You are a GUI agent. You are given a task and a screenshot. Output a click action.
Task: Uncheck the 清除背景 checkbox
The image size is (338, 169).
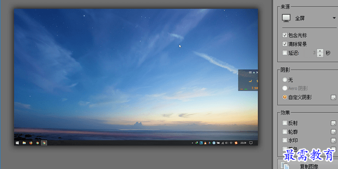click(x=284, y=44)
